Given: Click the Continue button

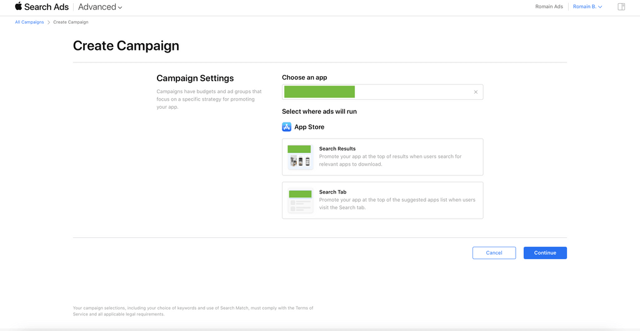Looking at the screenshot, I should coord(545,253).
